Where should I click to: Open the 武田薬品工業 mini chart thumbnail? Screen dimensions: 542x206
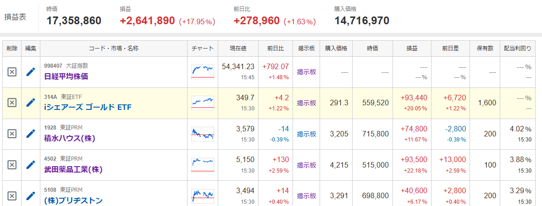[x=203, y=165]
